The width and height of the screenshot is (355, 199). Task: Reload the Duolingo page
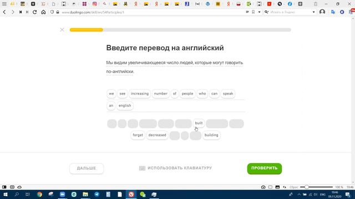point(34,12)
